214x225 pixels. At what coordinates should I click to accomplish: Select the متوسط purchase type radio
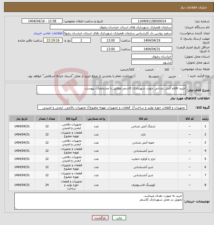pyautogui.click(x=162, y=76)
